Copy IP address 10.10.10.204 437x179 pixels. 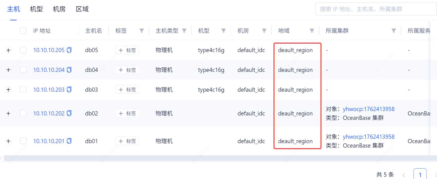click(x=69, y=70)
